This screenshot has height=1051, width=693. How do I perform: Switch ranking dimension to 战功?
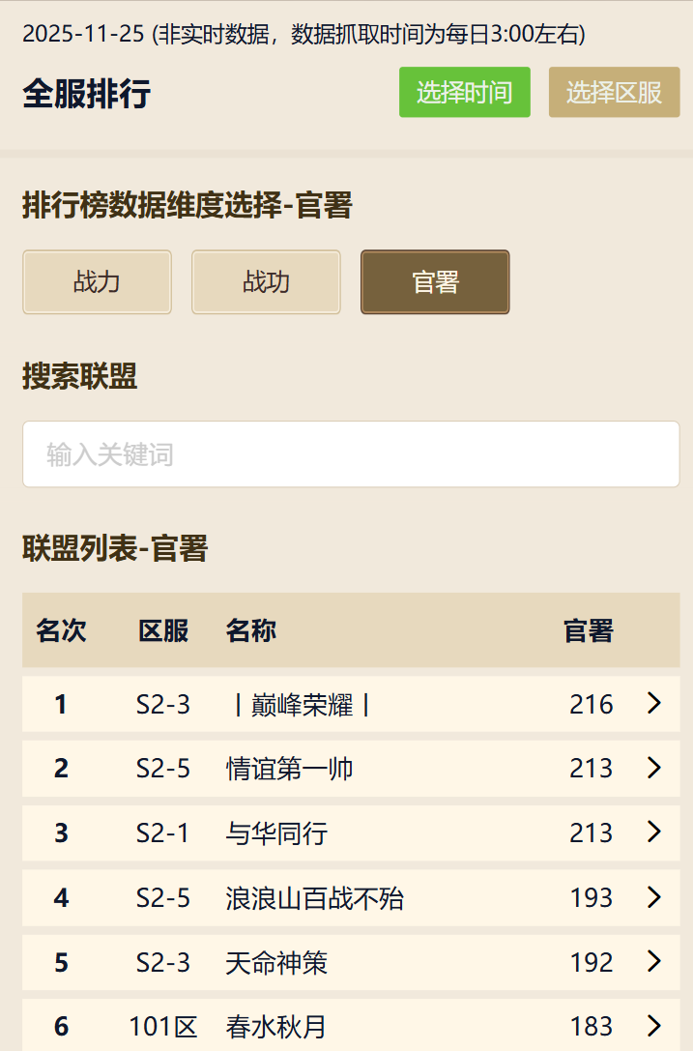coord(266,282)
